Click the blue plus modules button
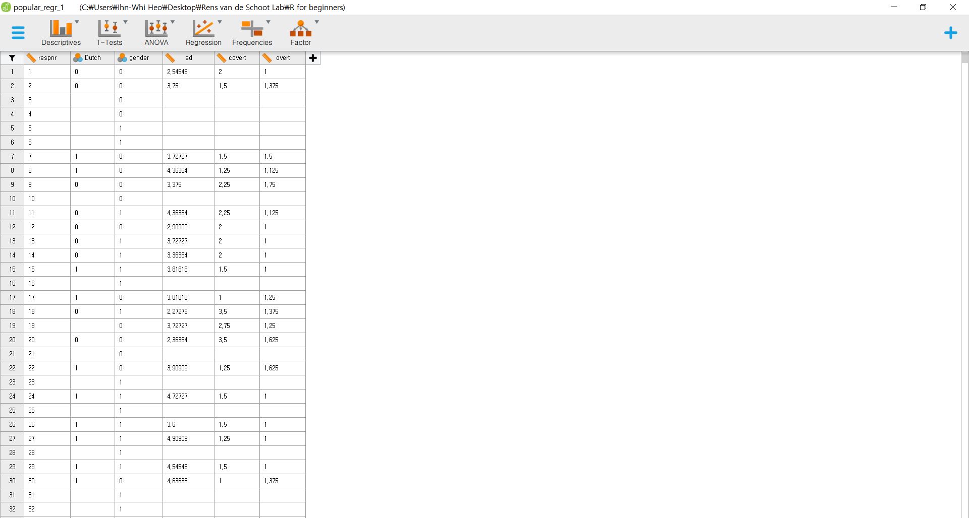 click(950, 33)
